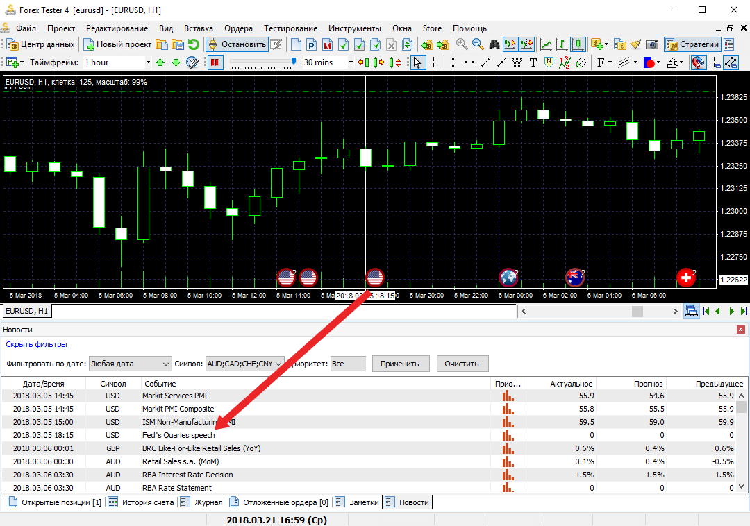Open the new chart dropdown icon
The image size is (750, 526).
pos(15,62)
